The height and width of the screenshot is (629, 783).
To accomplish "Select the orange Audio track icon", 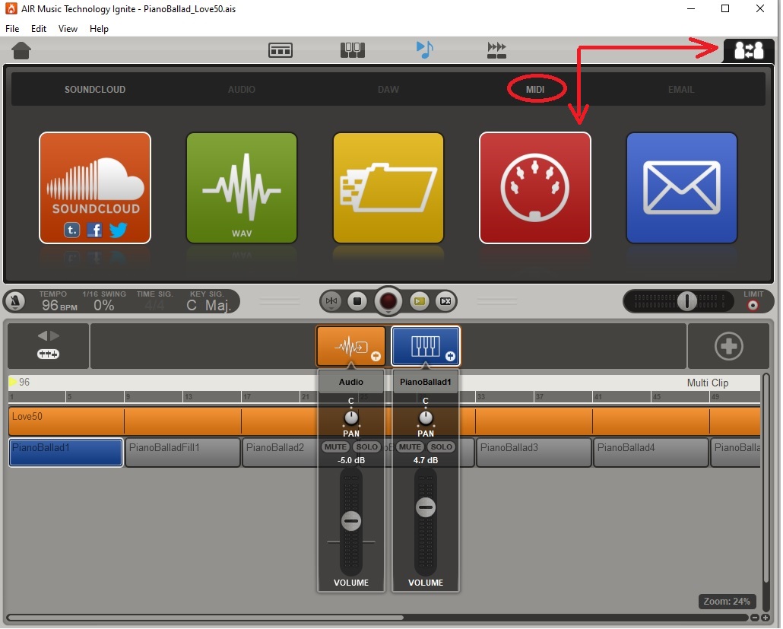I will pos(351,346).
